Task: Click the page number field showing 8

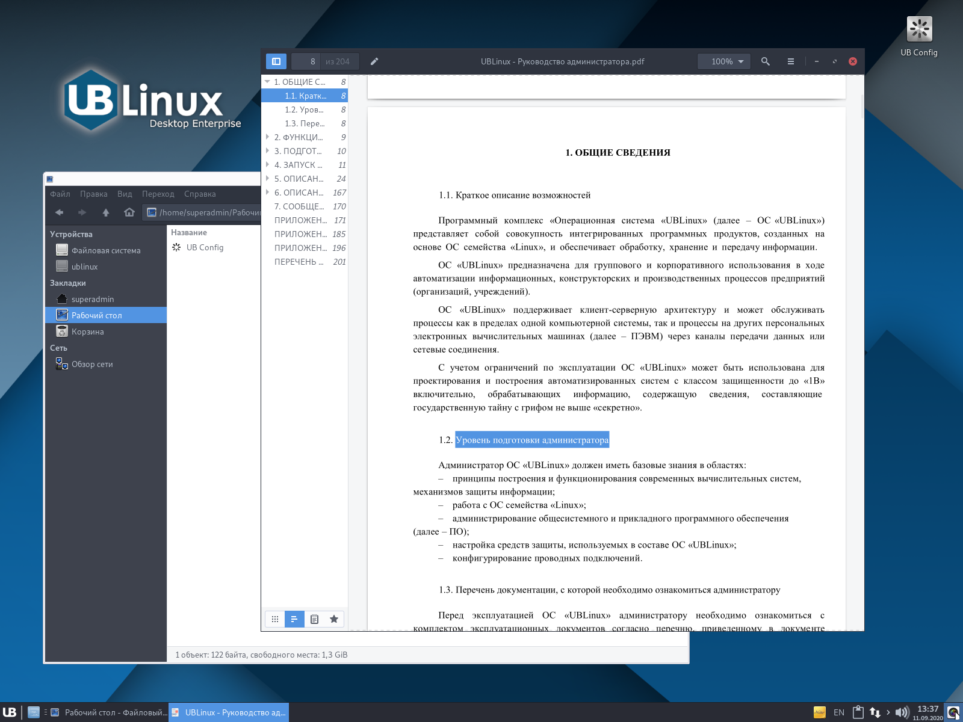Action: (306, 61)
